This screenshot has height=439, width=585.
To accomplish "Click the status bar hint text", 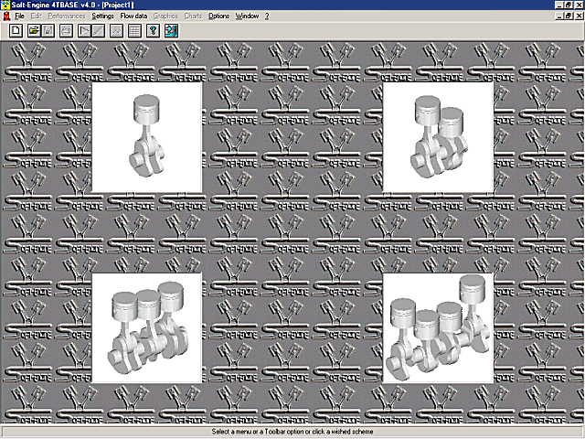I will [292, 432].
